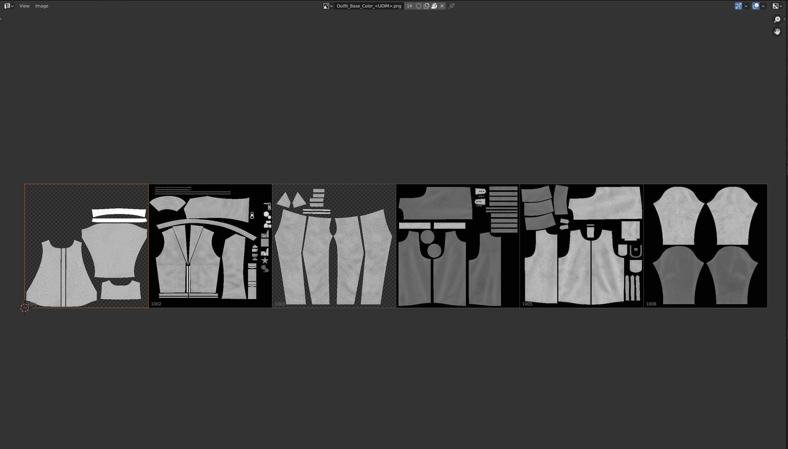This screenshot has height=449, width=788.
Task: Click the zoom magnifier gizmo
Action: click(777, 19)
